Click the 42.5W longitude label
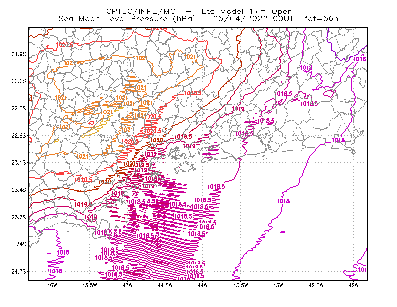Screen dimensions: 397x307 tap(316, 285)
